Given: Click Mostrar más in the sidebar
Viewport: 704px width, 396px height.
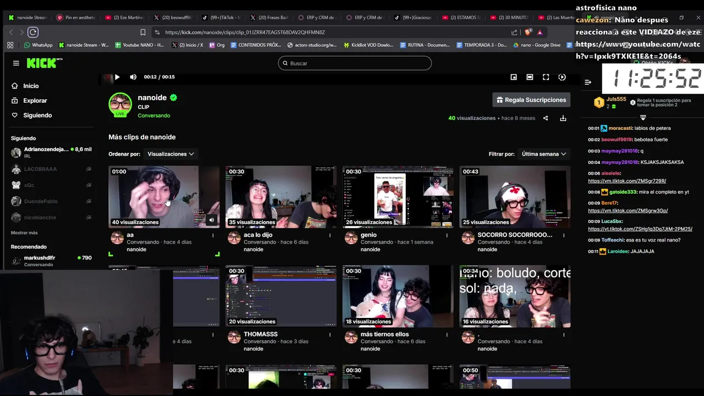Looking at the screenshot, I should tap(24, 233).
